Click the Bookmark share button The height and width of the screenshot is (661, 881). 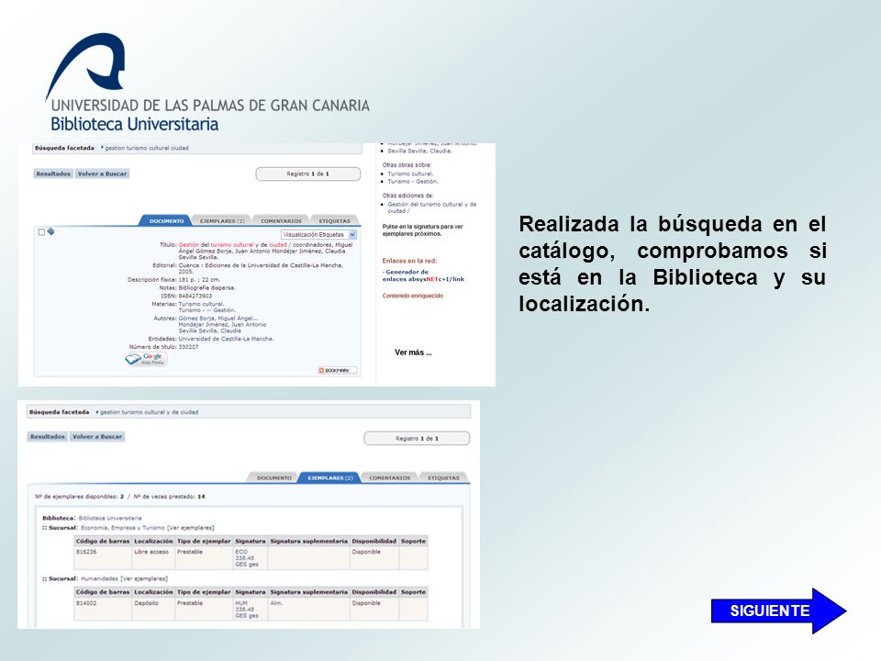tap(337, 370)
